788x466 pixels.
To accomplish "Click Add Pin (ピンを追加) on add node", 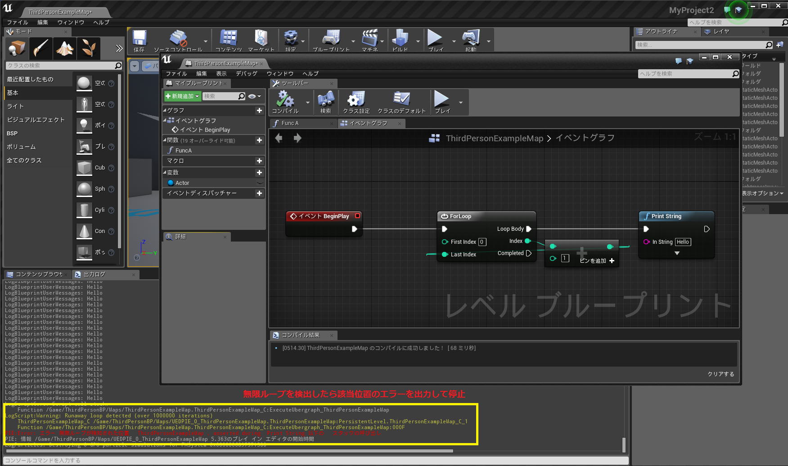I will click(597, 261).
